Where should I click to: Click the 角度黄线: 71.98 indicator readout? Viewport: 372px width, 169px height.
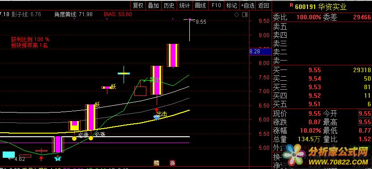coord(73,14)
